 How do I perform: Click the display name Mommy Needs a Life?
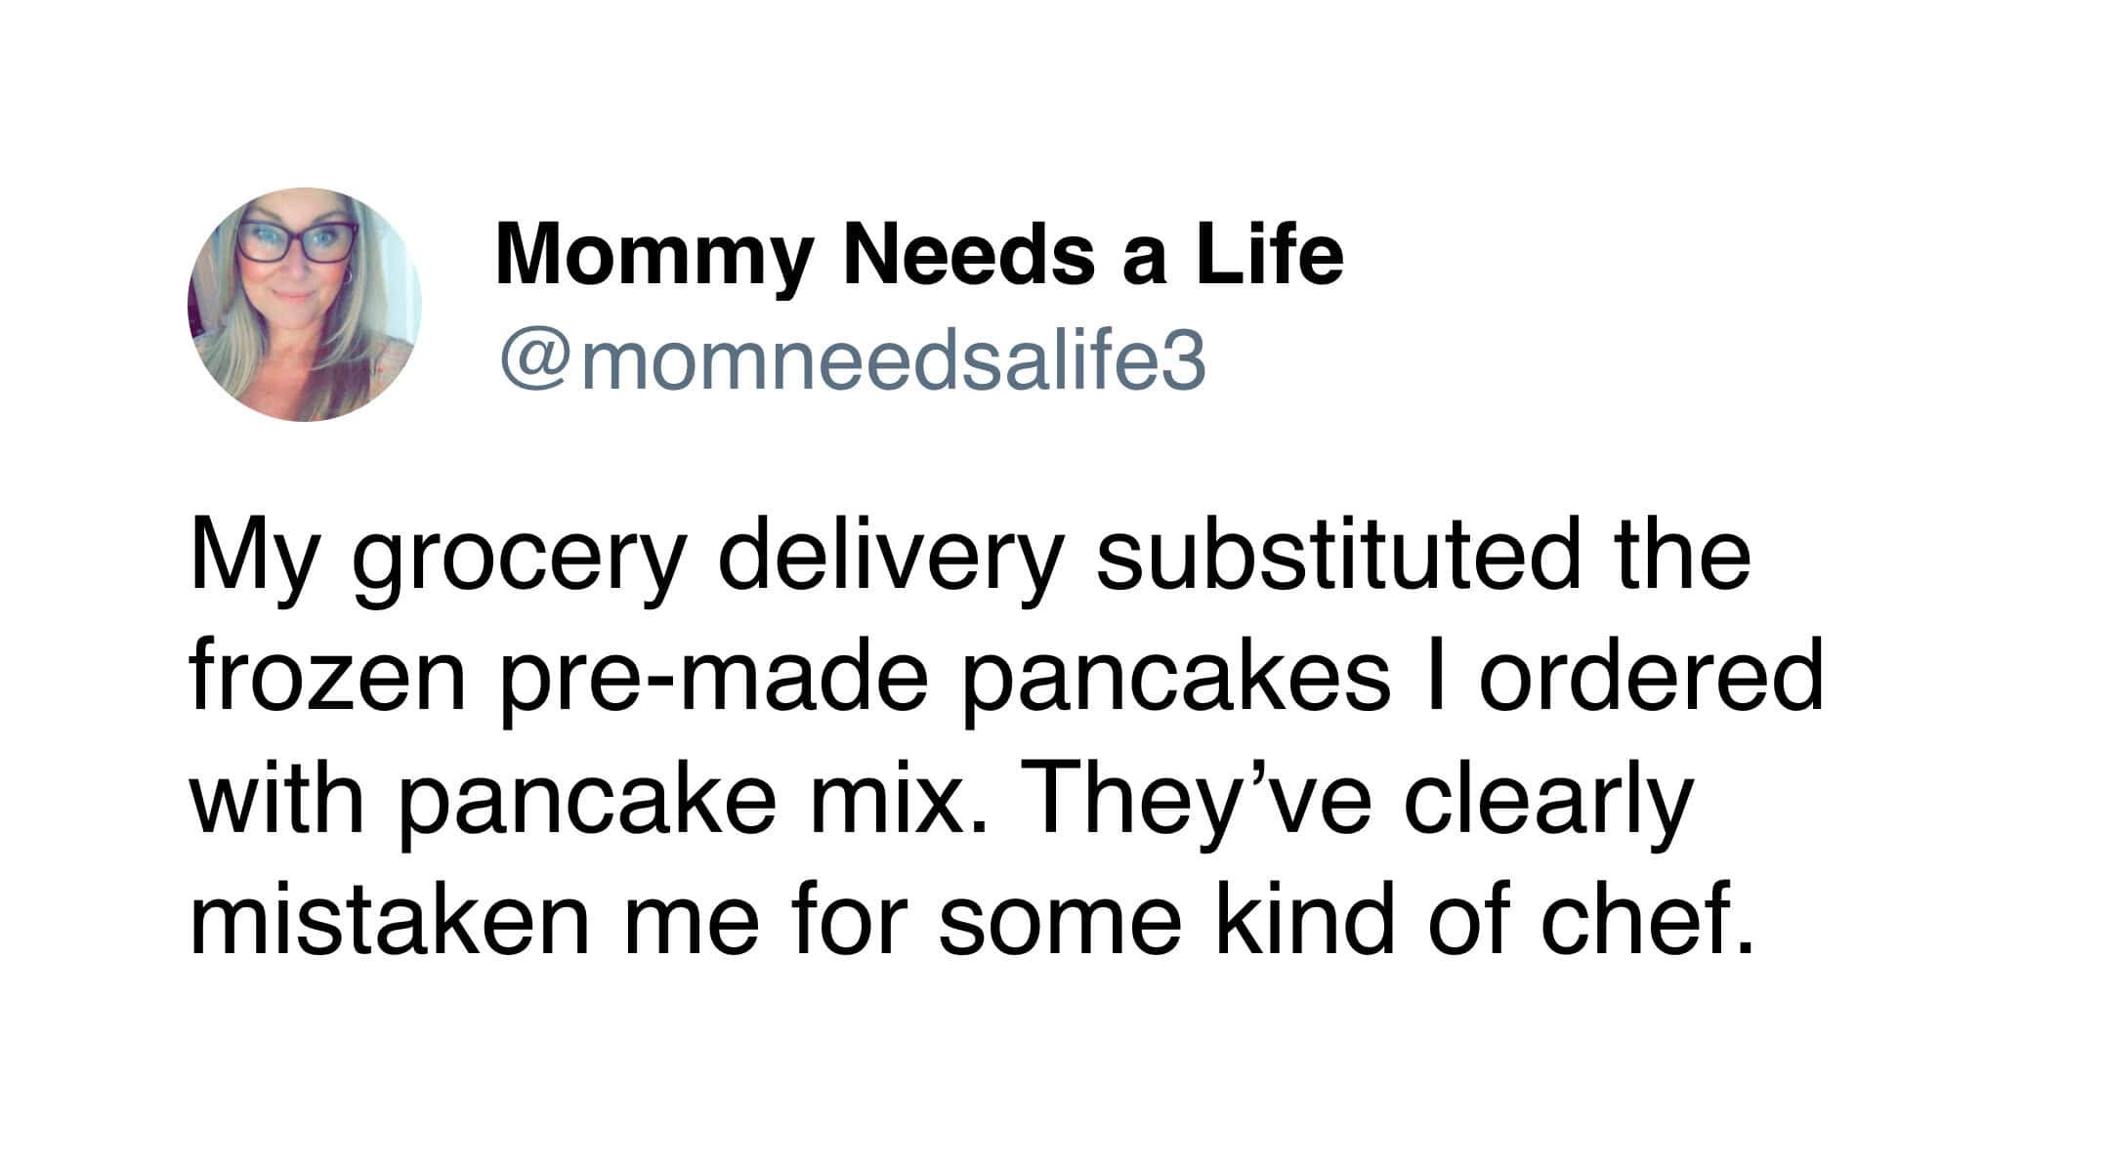click(x=919, y=254)
